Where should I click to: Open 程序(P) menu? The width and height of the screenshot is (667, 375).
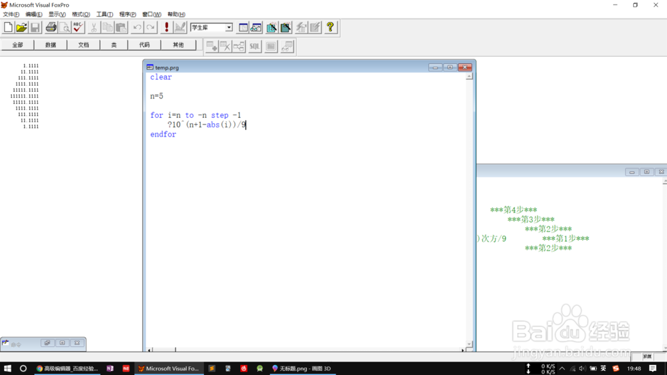(x=127, y=15)
